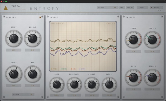Image resolution: width=166 pixels, height=101 pixels.
Task: Toggle the STEREO trace in chart legend
Action: pos(82,69)
